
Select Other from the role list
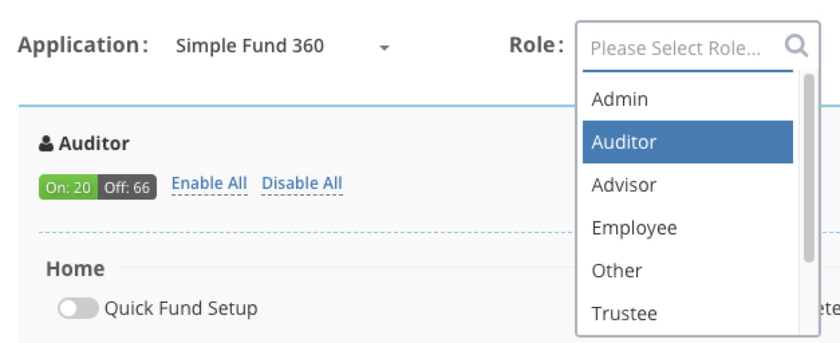(x=688, y=271)
